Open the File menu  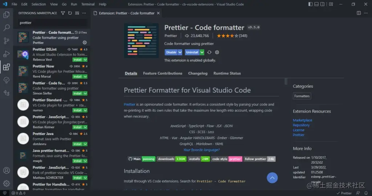coord(14,4)
